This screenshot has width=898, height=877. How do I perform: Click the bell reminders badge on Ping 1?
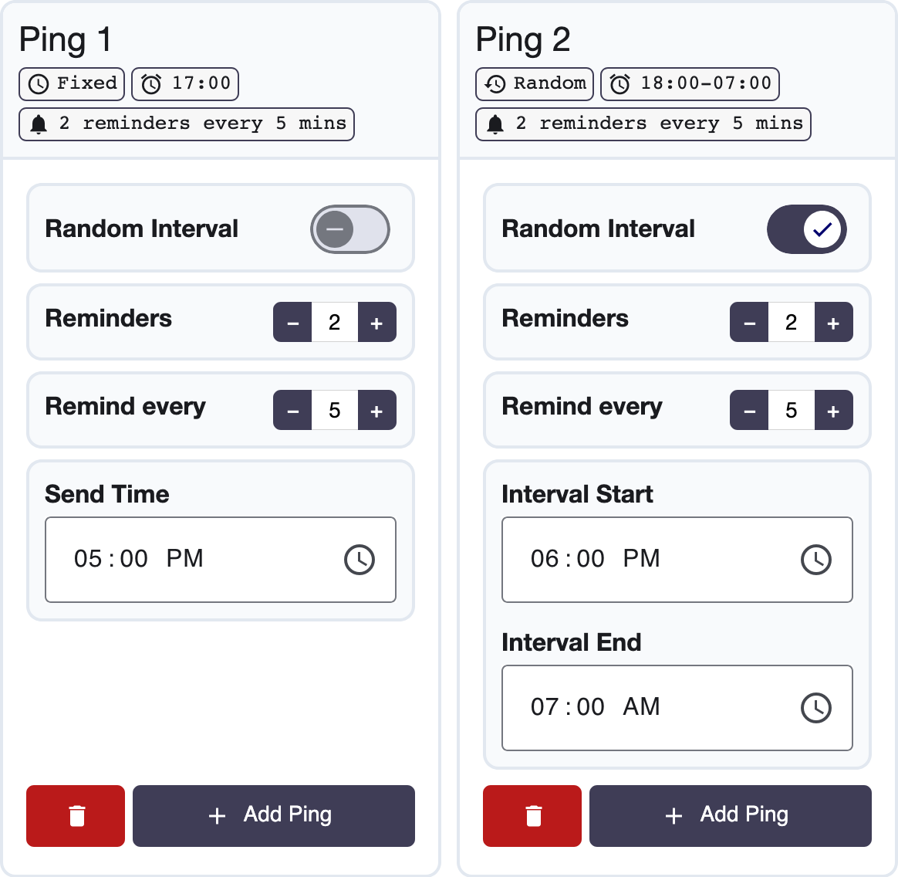pyautogui.click(x=186, y=124)
